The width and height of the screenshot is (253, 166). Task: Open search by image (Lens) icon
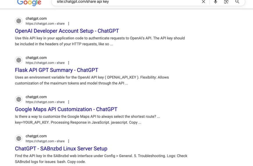point(226,2)
